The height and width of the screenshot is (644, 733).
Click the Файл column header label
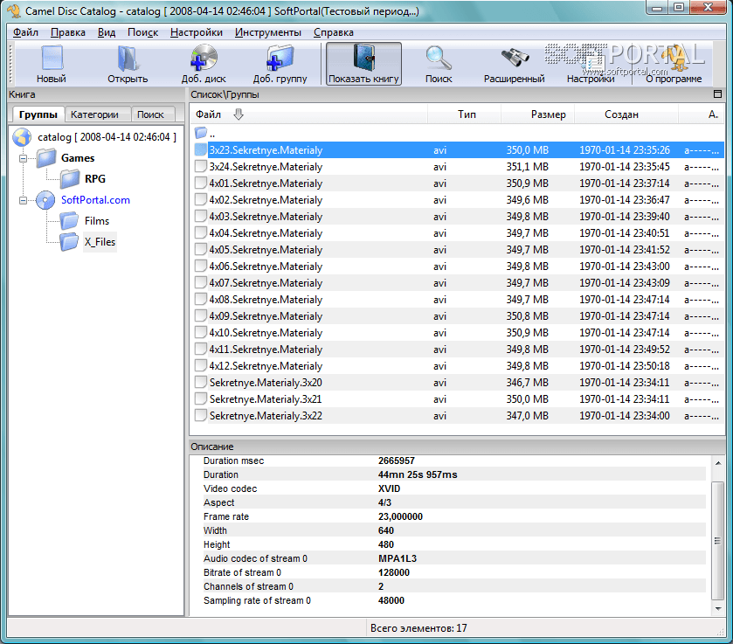click(208, 114)
